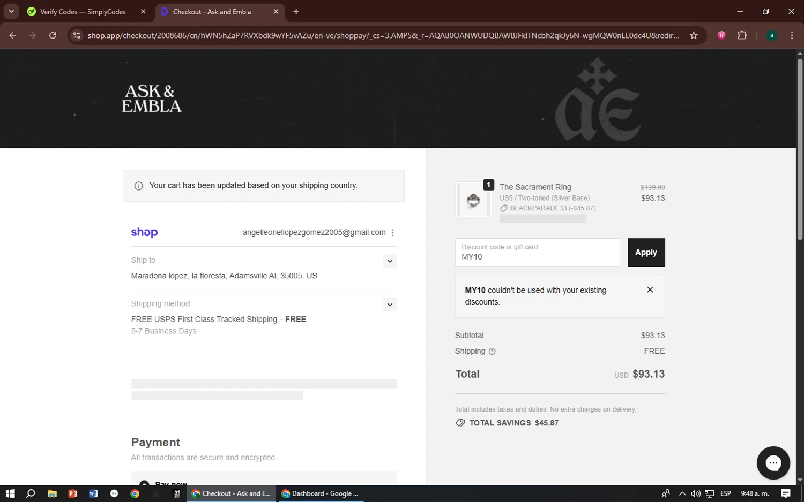Screen dimensions: 804x502
Task: Open the taskbar clock showing 9:48 a. m.
Action: (755, 493)
